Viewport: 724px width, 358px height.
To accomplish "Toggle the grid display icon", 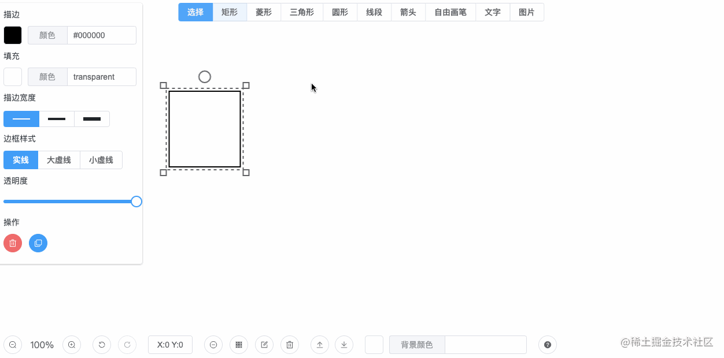I will tap(239, 345).
